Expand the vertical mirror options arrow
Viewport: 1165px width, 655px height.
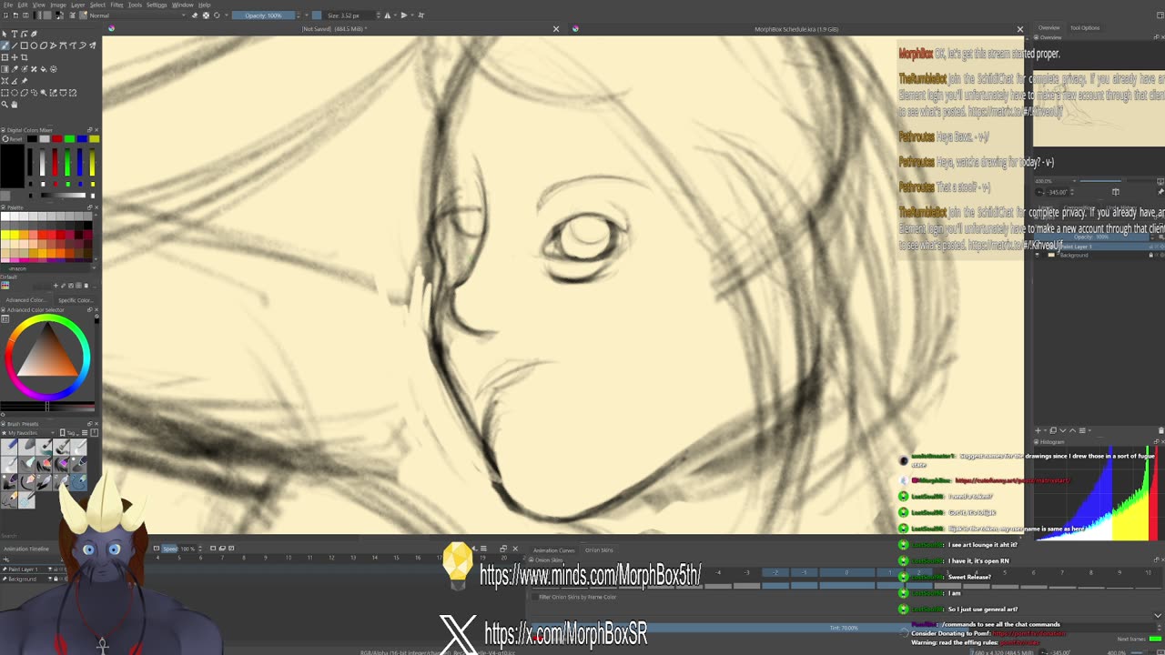(412, 15)
